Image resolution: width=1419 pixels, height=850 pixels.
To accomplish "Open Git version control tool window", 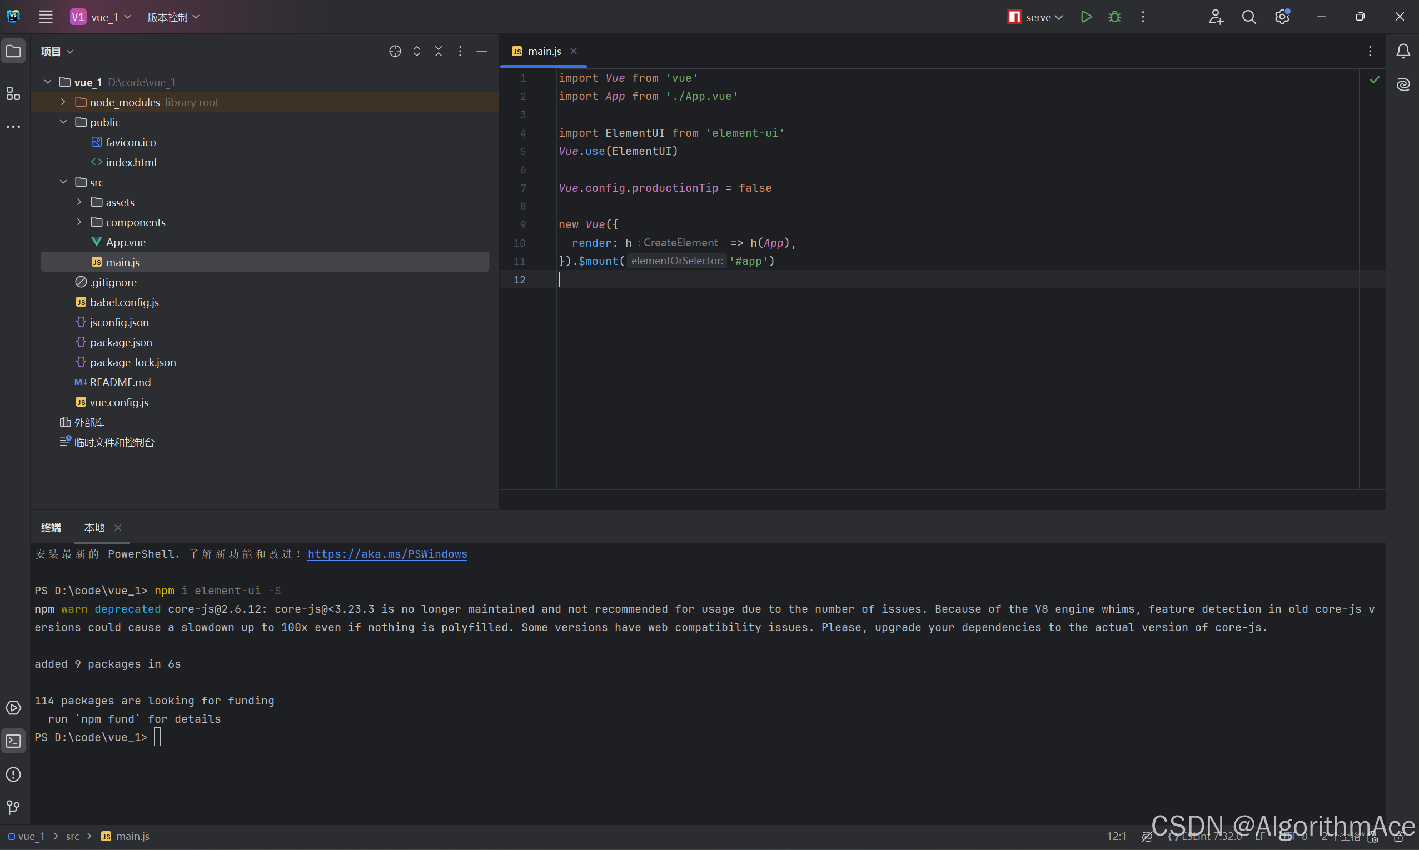I will point(13,807).
